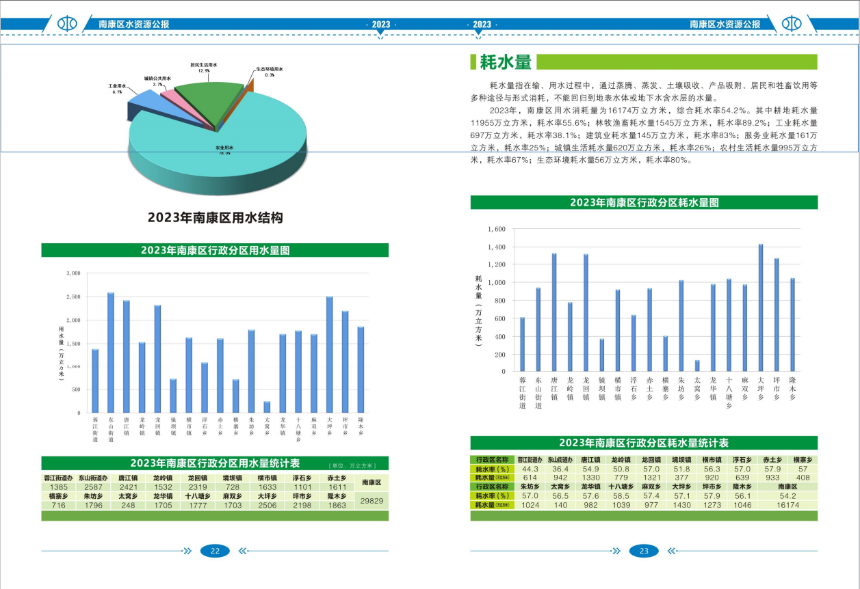
Task: Click the page 23 number badge
Action: 643,551
